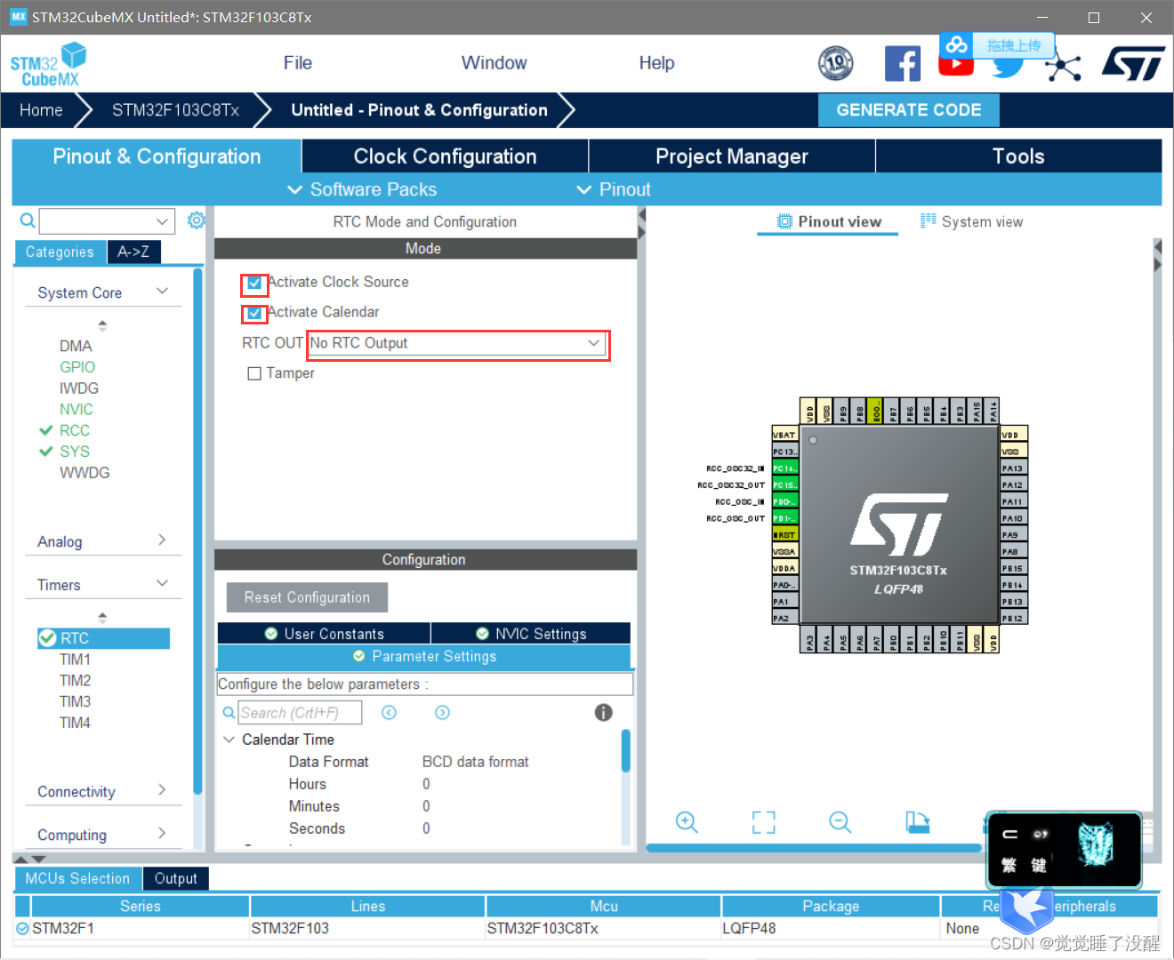This screenshot has height=960, width=1174.
Task: Enable the Tamper checkbox
Action: click(x=254, y=373)
